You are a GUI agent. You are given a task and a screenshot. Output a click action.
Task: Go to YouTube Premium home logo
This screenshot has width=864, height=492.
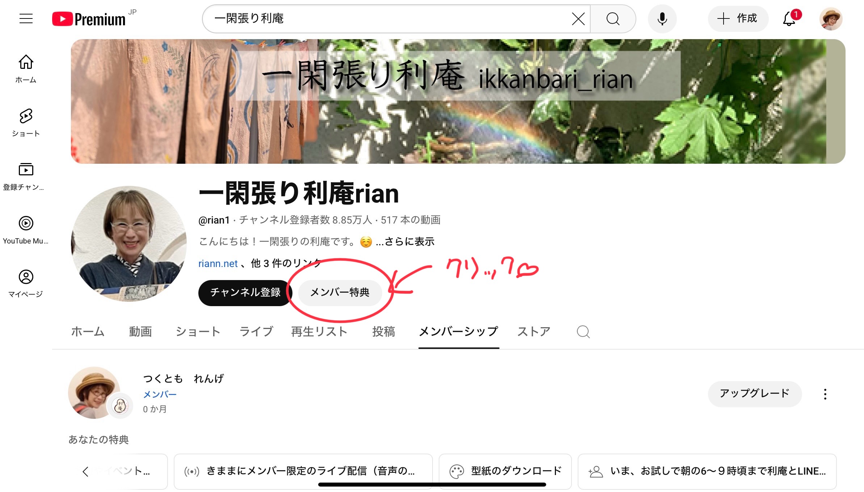(89, 19)
